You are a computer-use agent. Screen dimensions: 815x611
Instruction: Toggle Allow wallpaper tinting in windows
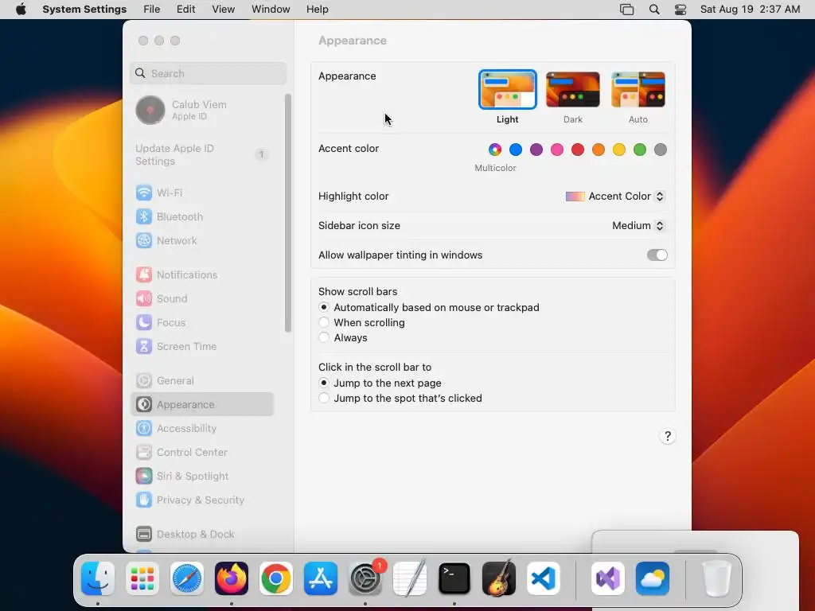[657, 255]
